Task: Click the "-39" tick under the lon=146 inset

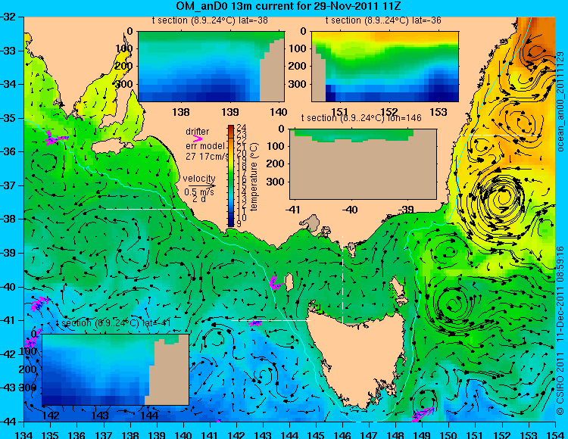Action: (406, 210)
